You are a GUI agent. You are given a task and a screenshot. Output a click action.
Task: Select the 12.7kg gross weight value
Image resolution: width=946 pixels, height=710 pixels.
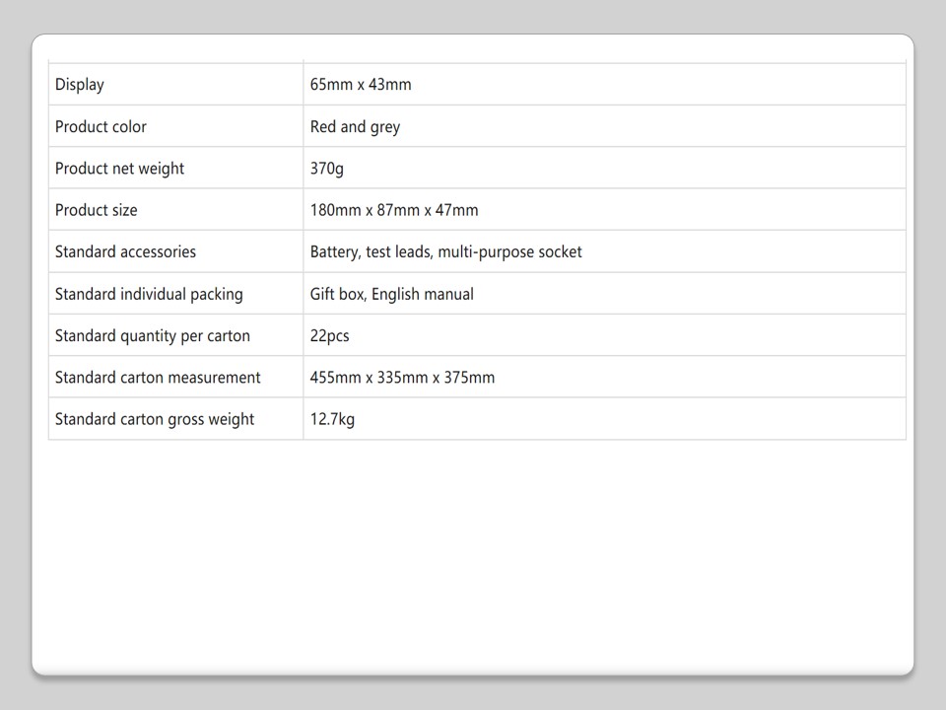332,419
